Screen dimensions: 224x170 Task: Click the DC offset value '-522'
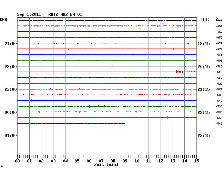coord(219,84)
